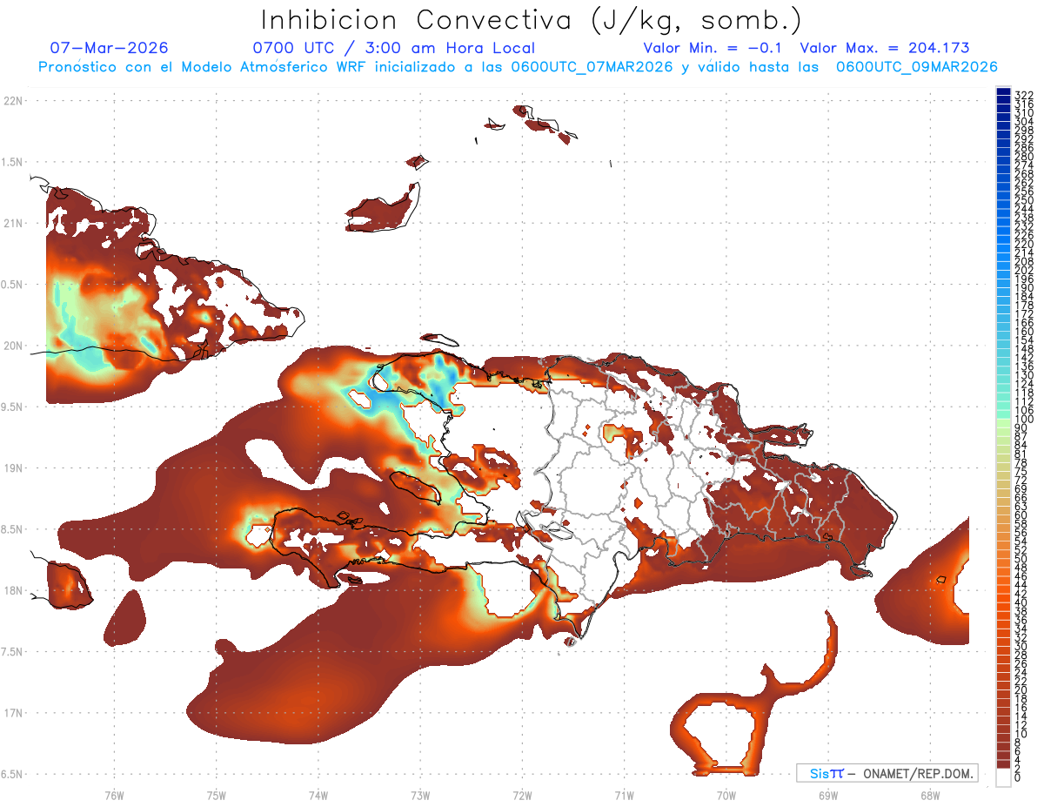Click the '71W' longitude label
Image resolution: width=1044 pixels, height=807 pixels.
pos(624,795)
